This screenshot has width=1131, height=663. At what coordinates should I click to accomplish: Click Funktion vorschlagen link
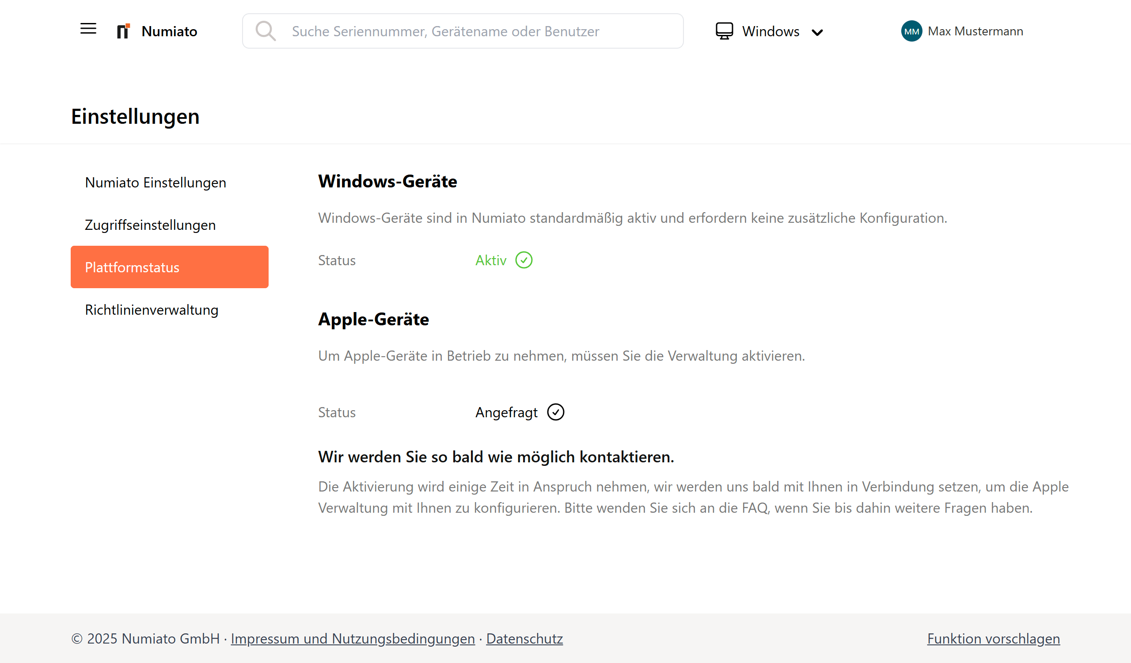(x=993, y=638)
